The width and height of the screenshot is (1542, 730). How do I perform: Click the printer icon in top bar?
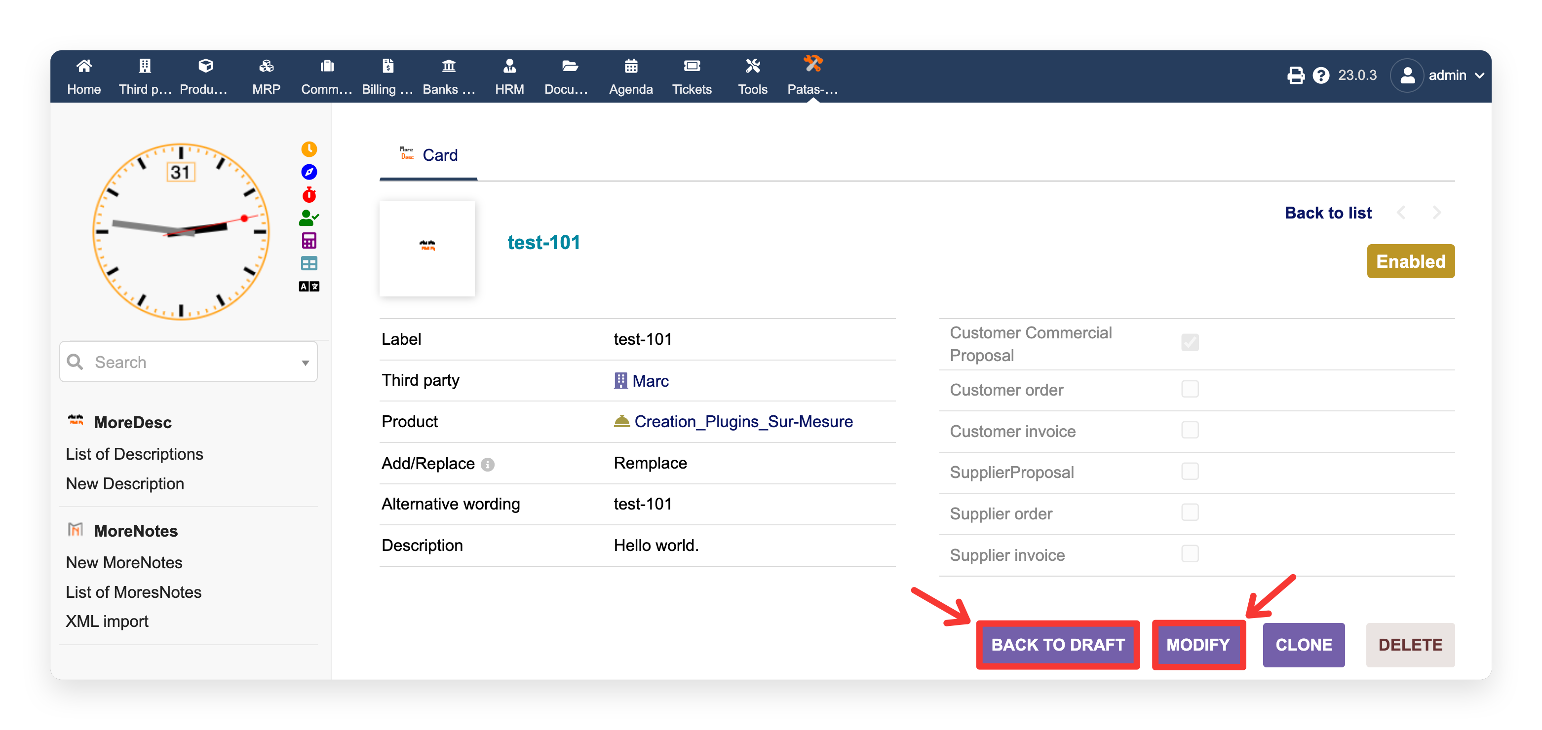(1295, 75)
